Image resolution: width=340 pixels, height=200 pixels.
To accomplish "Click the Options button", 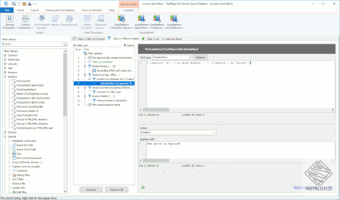I will (200, 58).
